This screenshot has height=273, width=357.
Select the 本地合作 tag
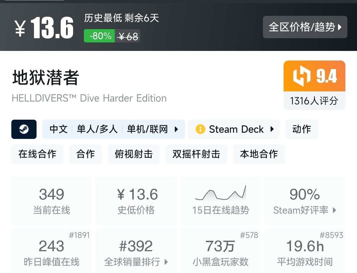[x=259, y=154]
